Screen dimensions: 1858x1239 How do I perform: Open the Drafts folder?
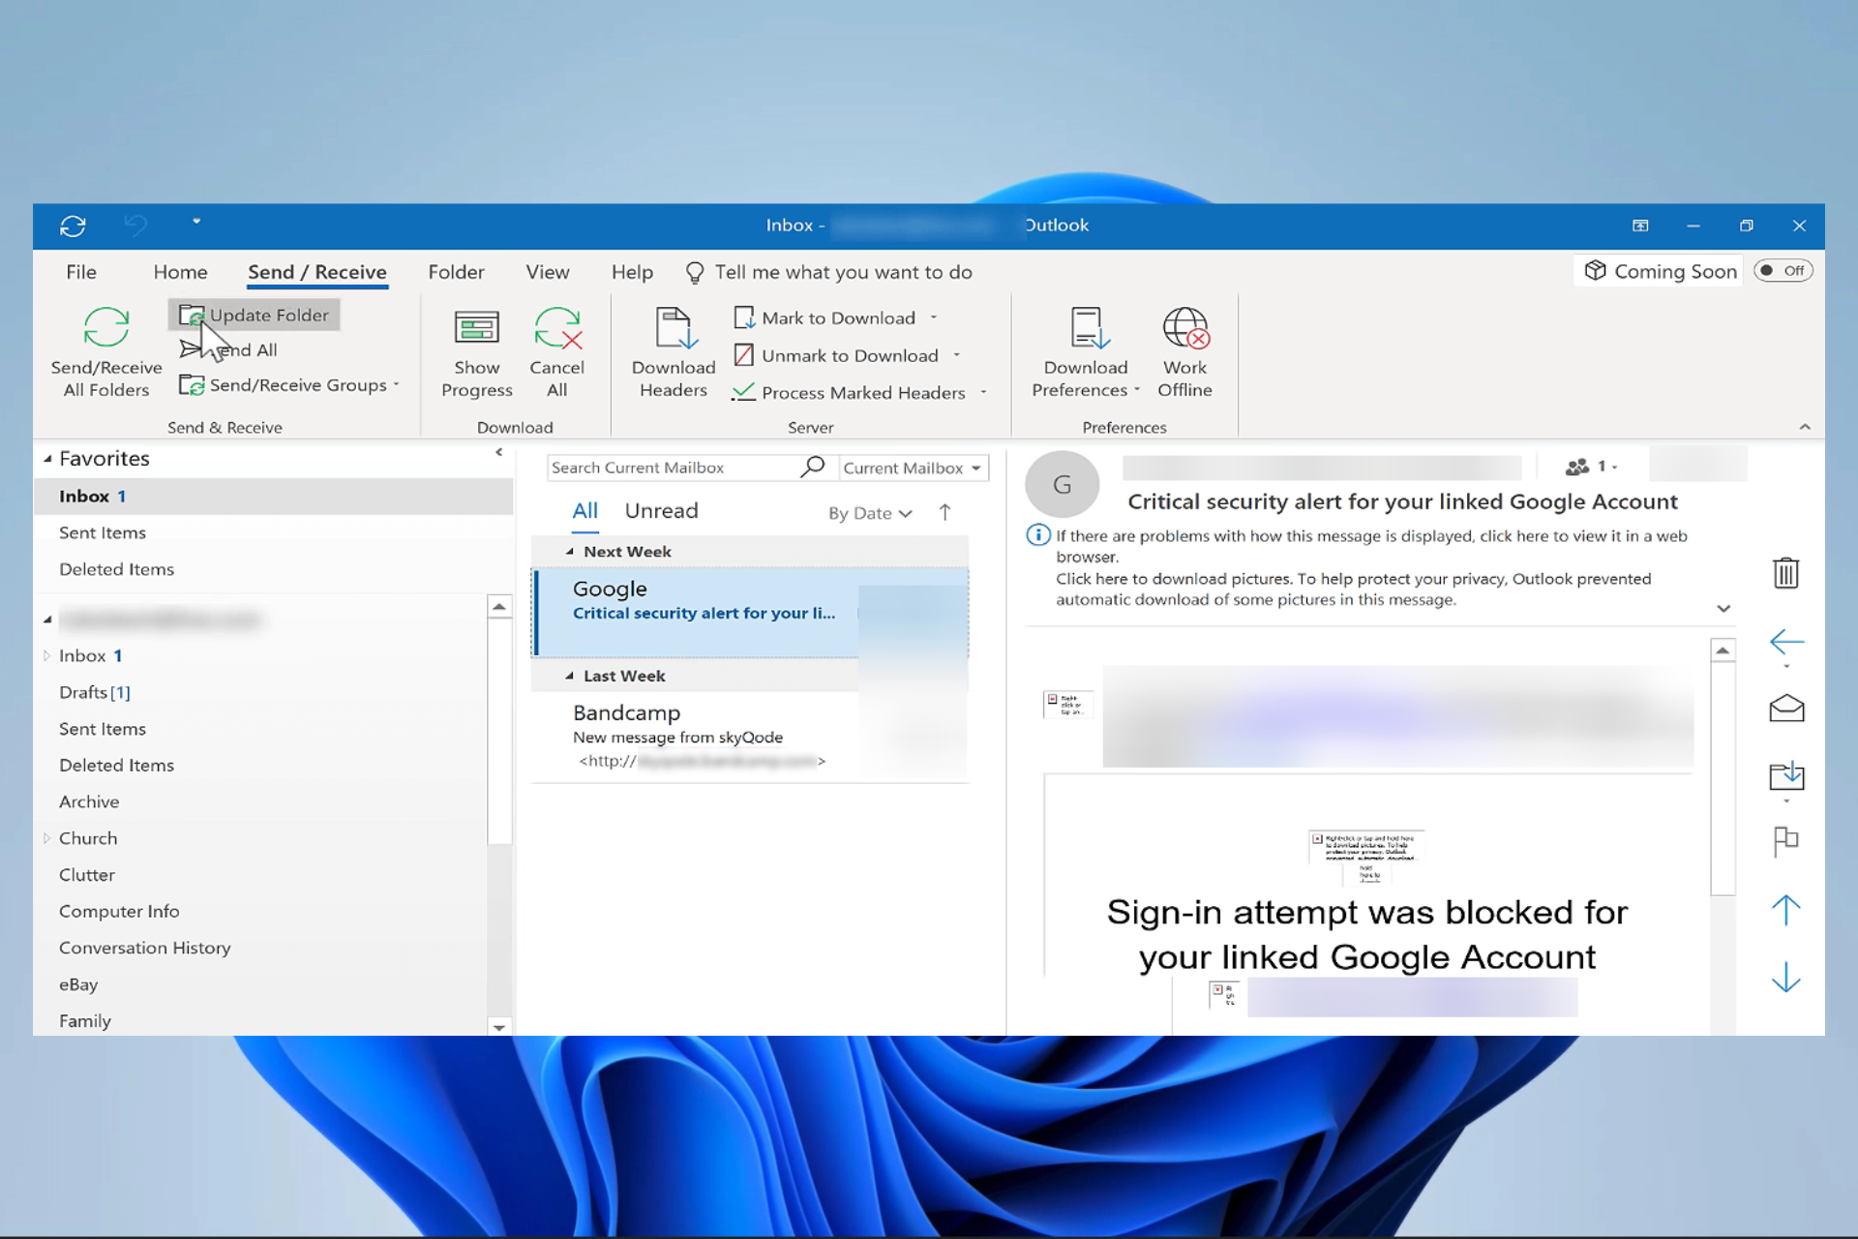click(x=95, y=692)
